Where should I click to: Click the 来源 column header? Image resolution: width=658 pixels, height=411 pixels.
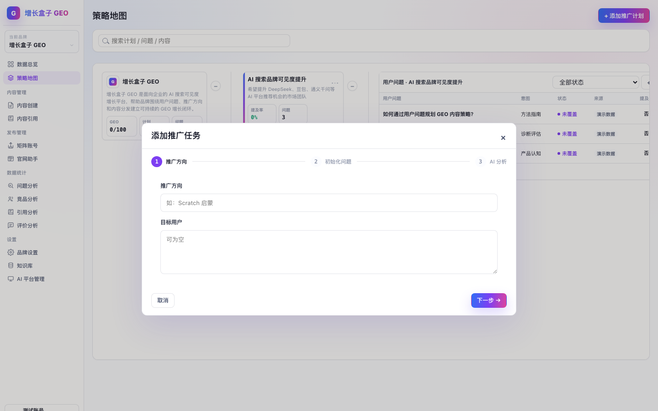[599, 99]
